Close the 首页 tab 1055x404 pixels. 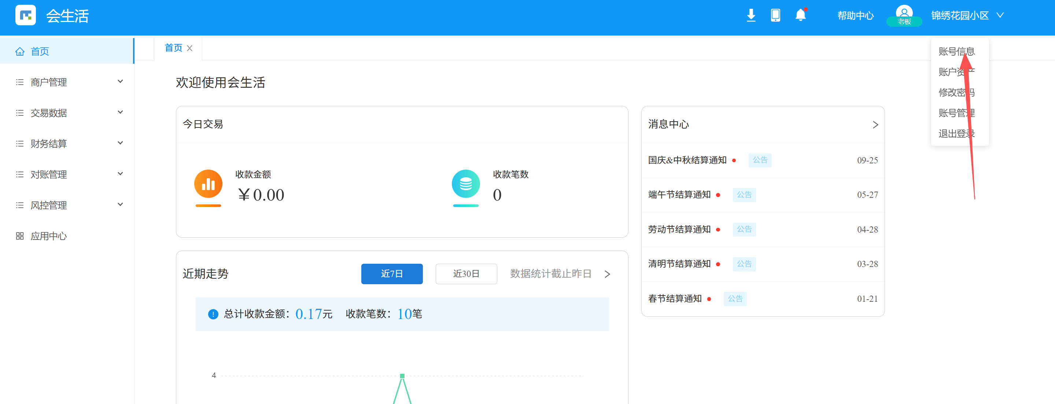[189, 48]
